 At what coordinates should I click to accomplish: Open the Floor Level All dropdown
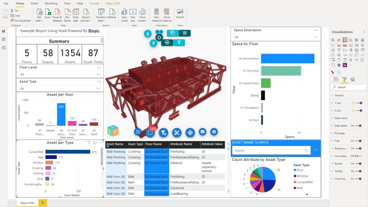coord(60,74)
